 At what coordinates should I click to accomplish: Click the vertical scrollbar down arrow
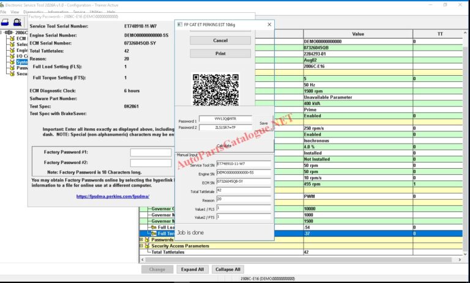[465, 254]
